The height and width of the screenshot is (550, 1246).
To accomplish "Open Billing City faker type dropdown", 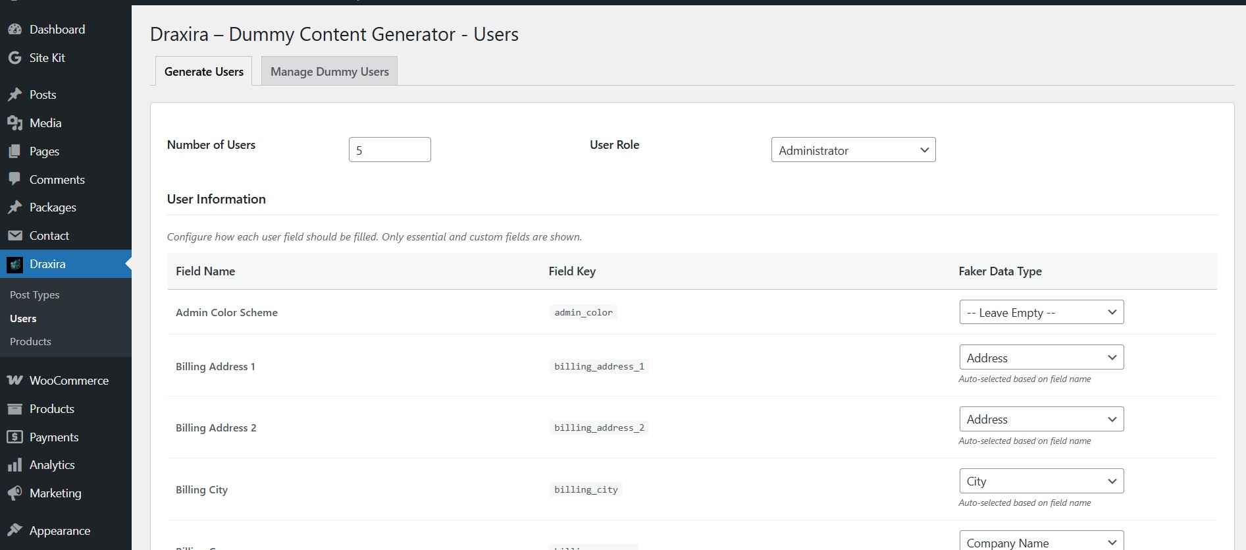I will 1041,481.
